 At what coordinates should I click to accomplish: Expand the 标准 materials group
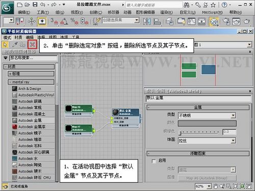coord(31,74)
